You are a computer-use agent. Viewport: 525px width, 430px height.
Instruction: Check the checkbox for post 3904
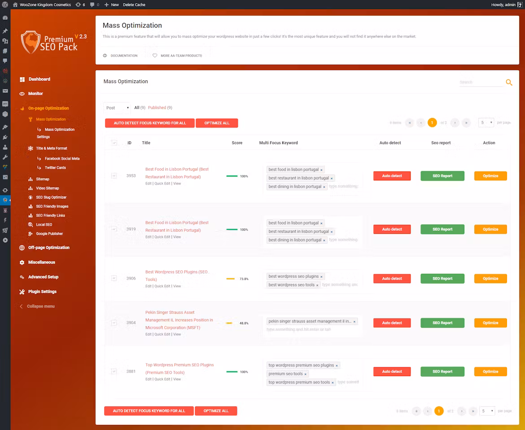pyautogui.click(x=114, y=323)
